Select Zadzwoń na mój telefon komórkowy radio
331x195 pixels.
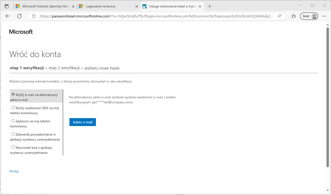coord(13,121)
